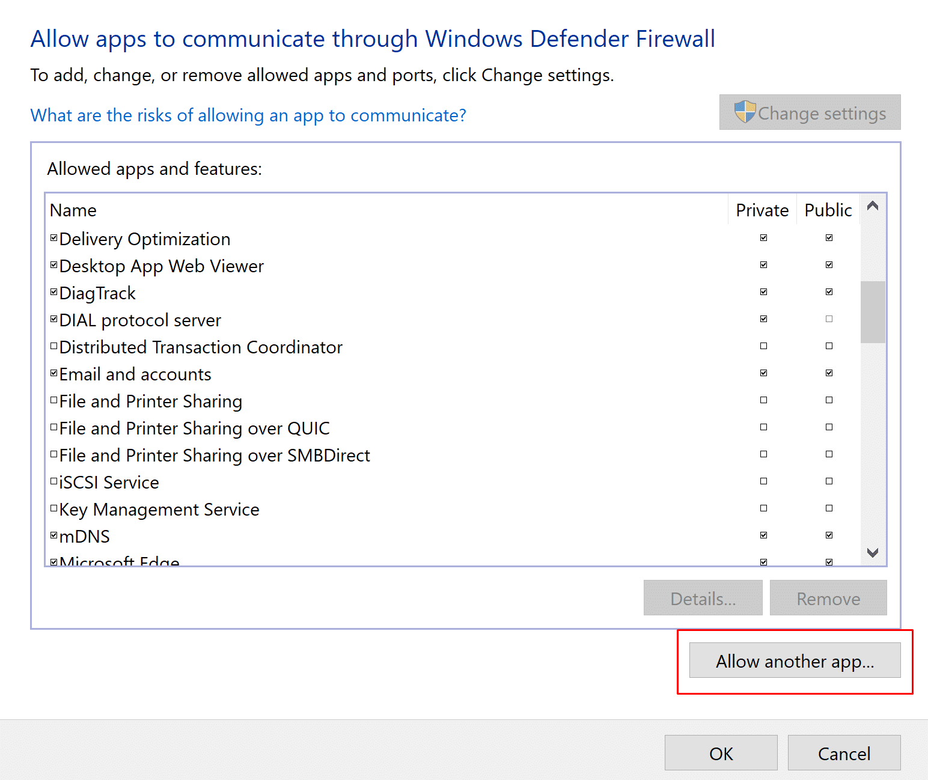
Task: Open the risks of allowing an app link
Action: click(x=248, y=115)
